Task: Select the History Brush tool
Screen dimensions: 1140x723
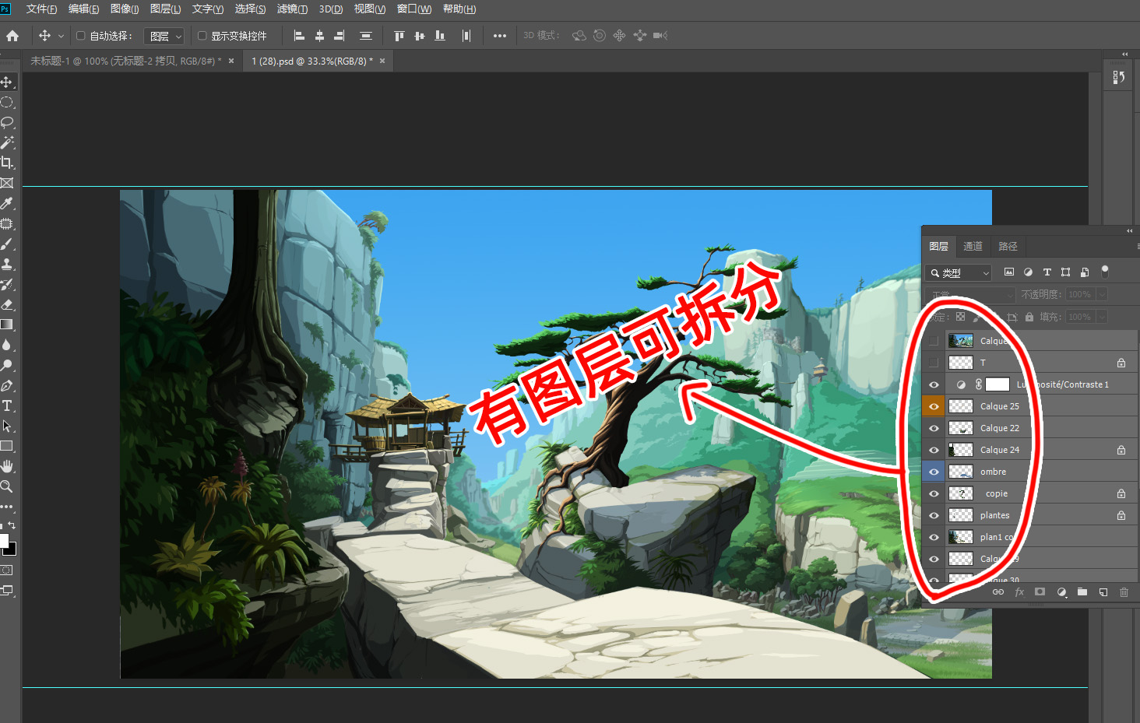Action: pyautogui.click(x=6, y=284)
